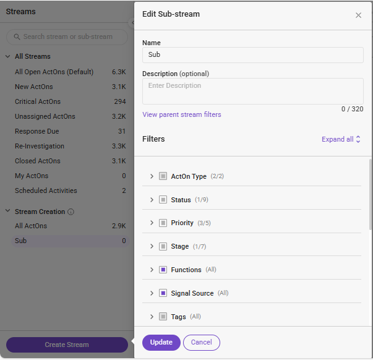Expand the Stage filter section
Screen dimensions: 373x360
click(x=152, y=246)
